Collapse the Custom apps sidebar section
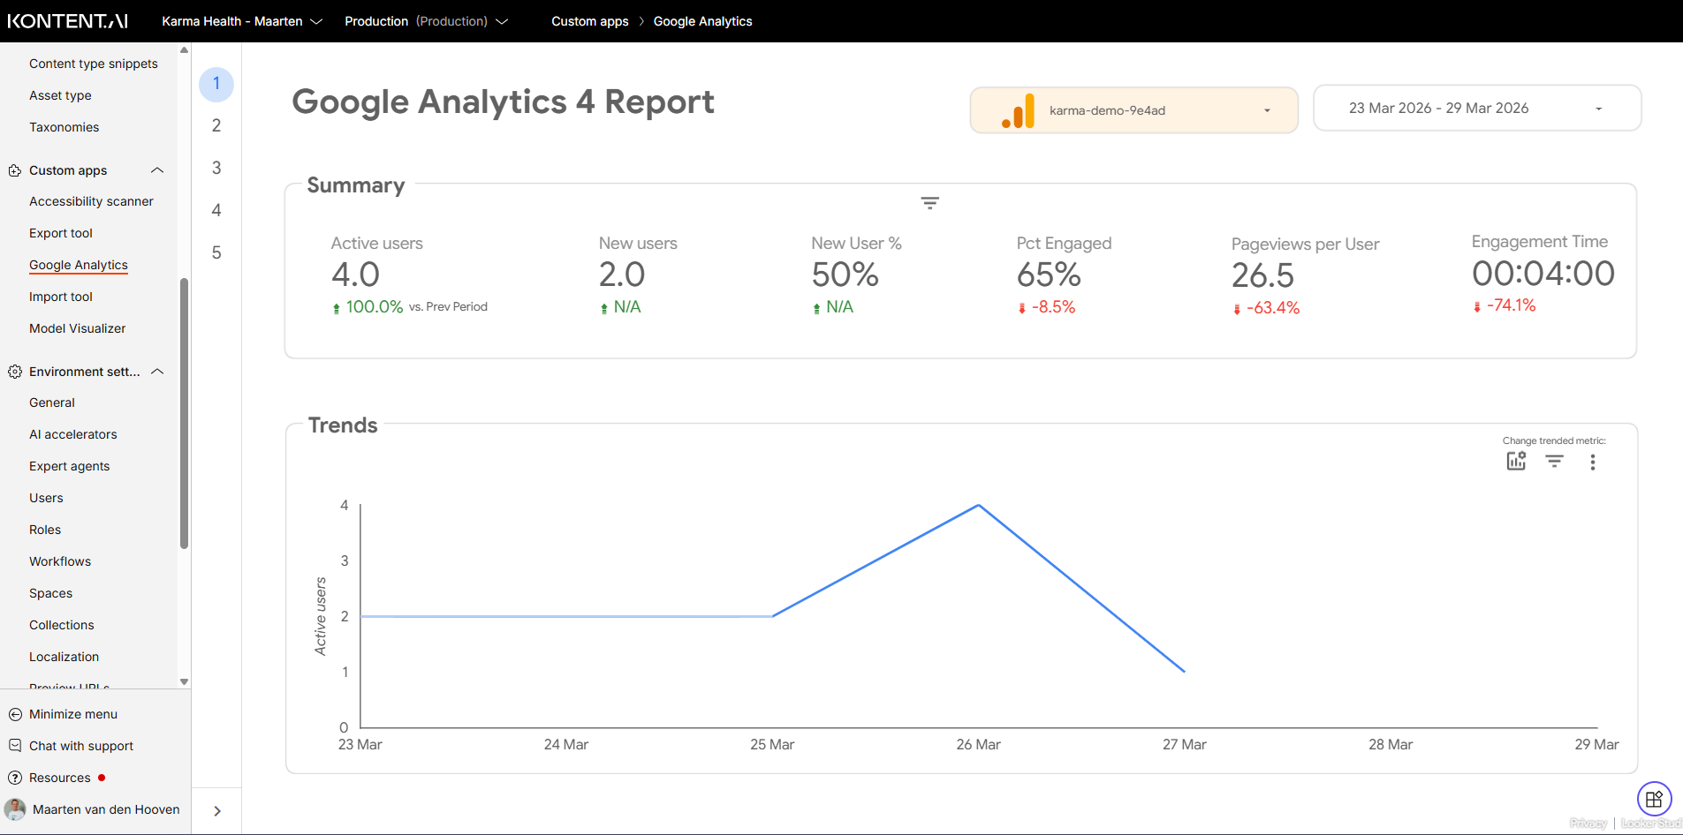Image resolution: width=1683 pixels, height=835 pixels. 157,170
